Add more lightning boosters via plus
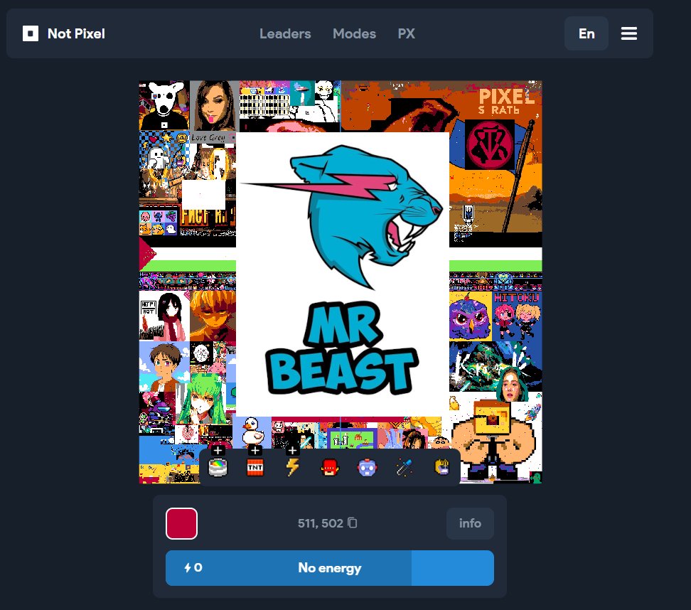The height and width of the screenshot is (610, 691). point(292,451)
